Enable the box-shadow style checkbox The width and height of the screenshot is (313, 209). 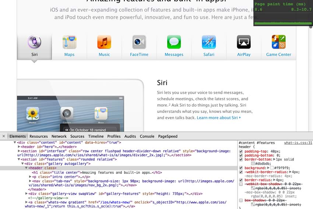click(241, 201)
